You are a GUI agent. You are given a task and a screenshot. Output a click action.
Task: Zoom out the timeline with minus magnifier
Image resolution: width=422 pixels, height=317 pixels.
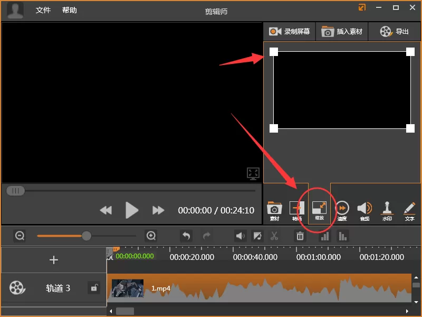coord(20,236)
